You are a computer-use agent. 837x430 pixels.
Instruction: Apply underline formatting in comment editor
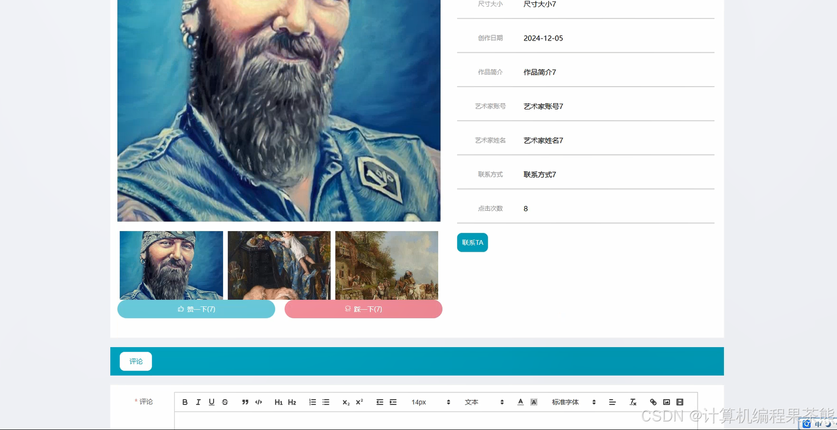(x=212, y=402)
